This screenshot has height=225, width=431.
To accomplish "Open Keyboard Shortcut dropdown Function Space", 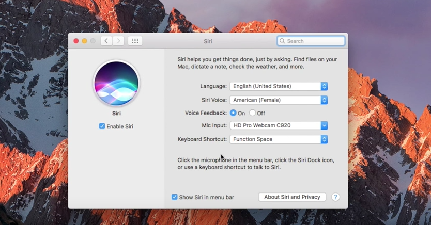I will click(x=279, y=139).
